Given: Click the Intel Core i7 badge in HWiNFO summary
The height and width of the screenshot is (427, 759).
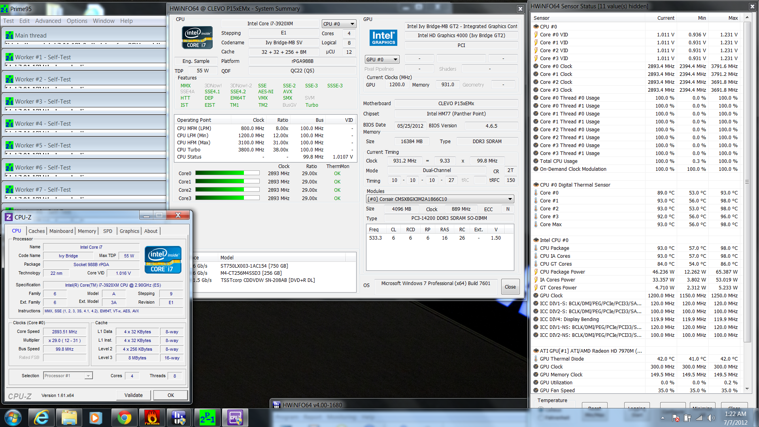Looking at the screenshot, I should [x=197, y=38].
